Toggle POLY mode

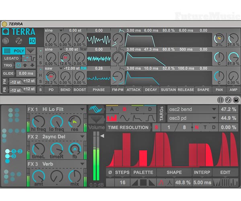(14, 51)
